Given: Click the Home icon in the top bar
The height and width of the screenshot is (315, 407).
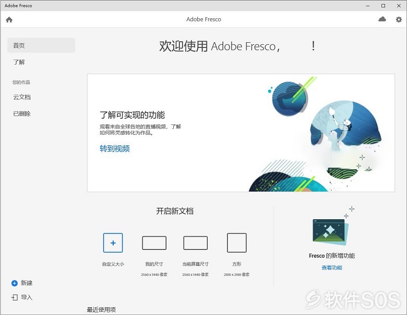Looking at the screenshot, I should tap(9, 20).
